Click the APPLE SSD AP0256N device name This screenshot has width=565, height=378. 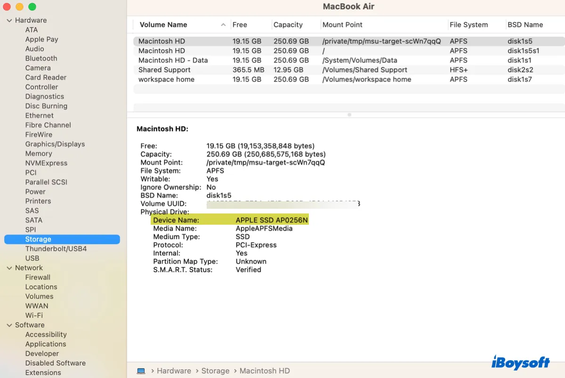[x=272, y=220]
